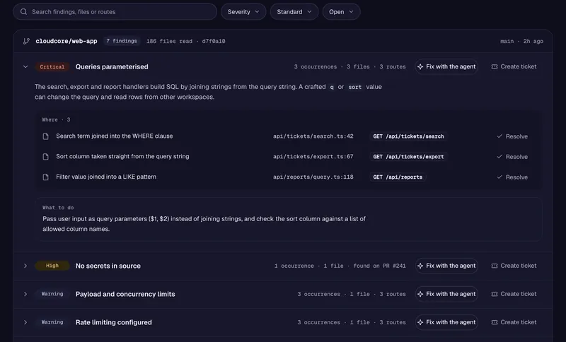Click checkmark icon for export.ts:67 Resolve
Screen dimensions: 566x342
click(x=499, y=156)
